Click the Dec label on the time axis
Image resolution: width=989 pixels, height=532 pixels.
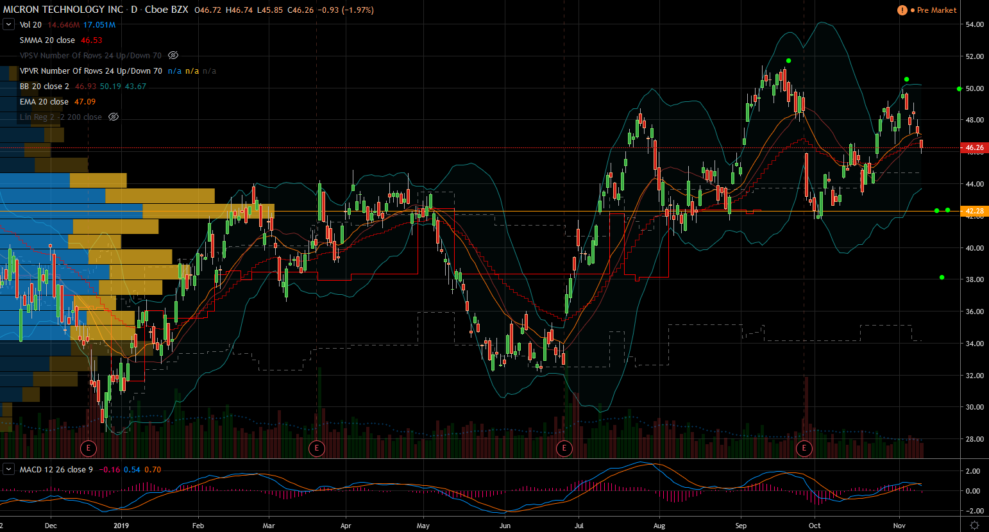point(51,526)
